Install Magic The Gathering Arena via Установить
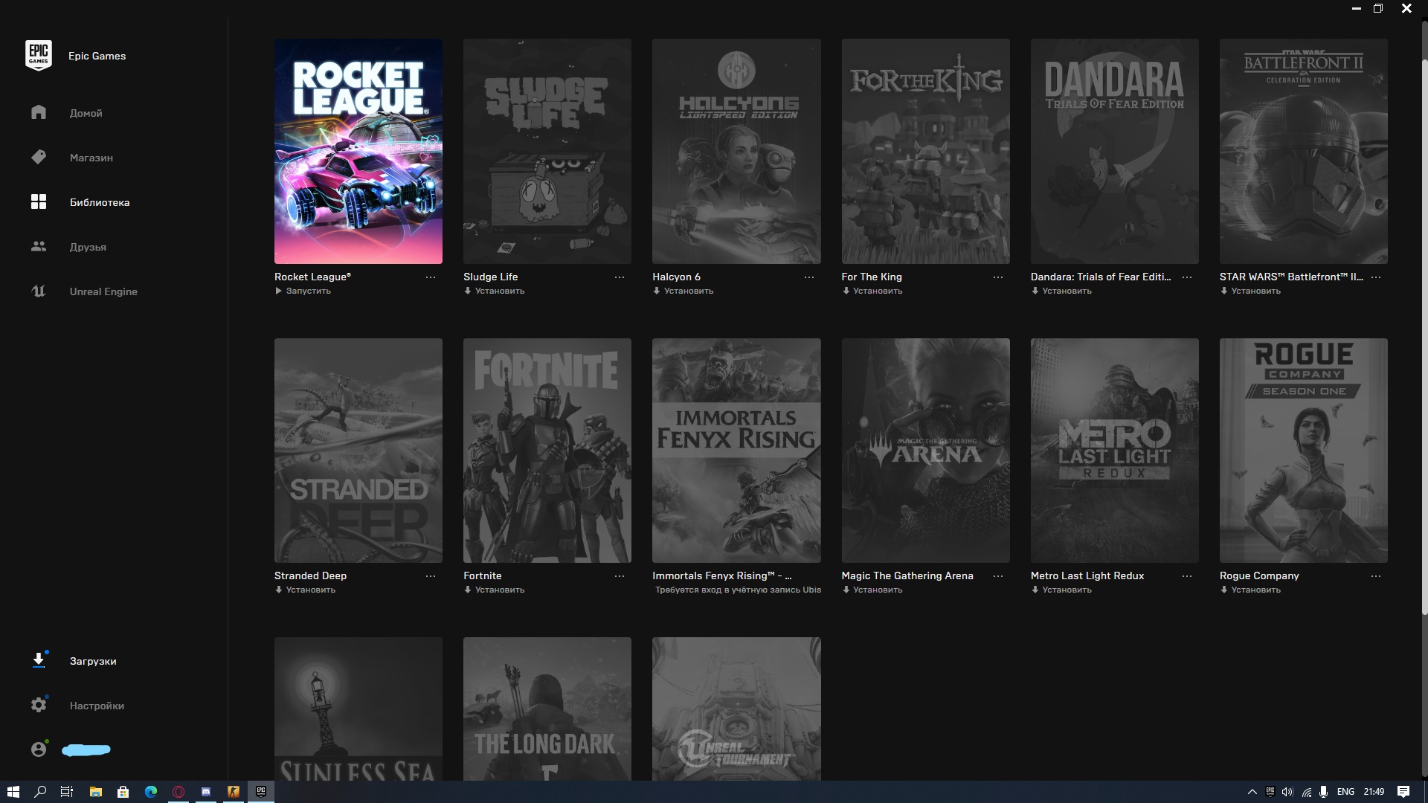The image size is (1428, 803). [872, 590]
